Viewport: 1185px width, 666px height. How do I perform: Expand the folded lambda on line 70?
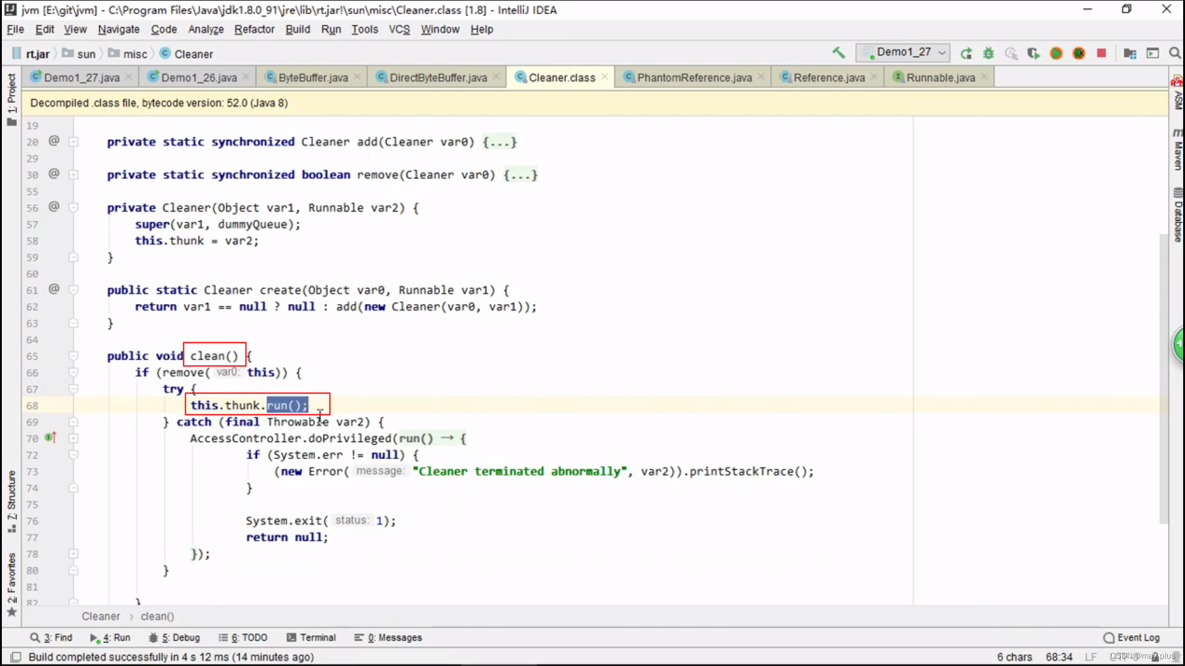coord(73,438)
